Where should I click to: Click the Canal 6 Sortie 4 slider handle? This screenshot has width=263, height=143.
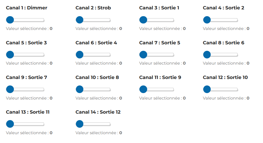coord(79,55)
